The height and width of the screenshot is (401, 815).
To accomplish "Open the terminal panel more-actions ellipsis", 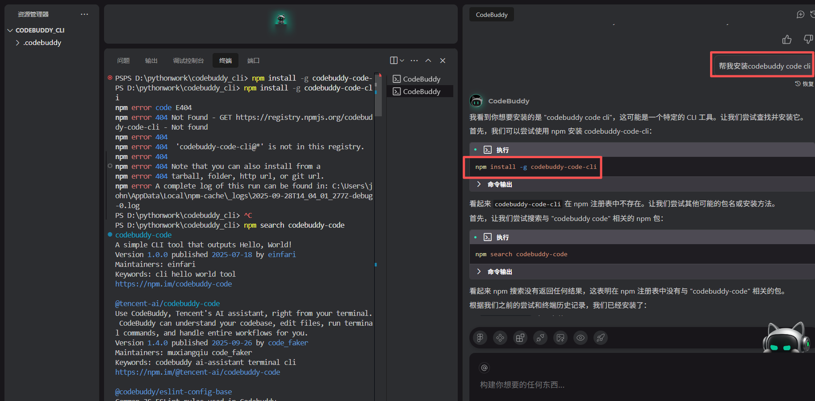I will coord(414,61).
